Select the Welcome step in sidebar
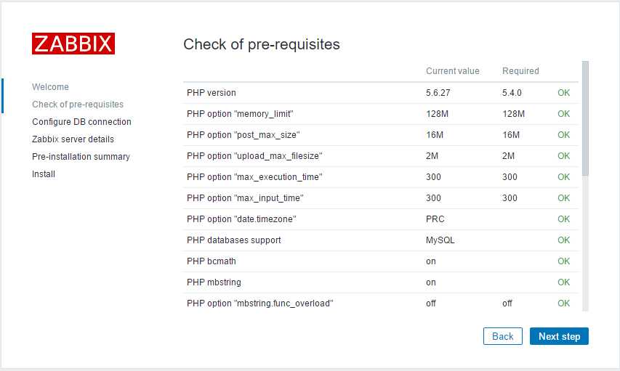 [50, 87]
